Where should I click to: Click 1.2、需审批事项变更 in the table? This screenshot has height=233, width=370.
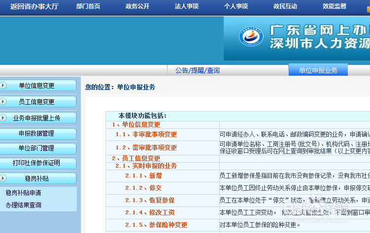coord(146,147)
